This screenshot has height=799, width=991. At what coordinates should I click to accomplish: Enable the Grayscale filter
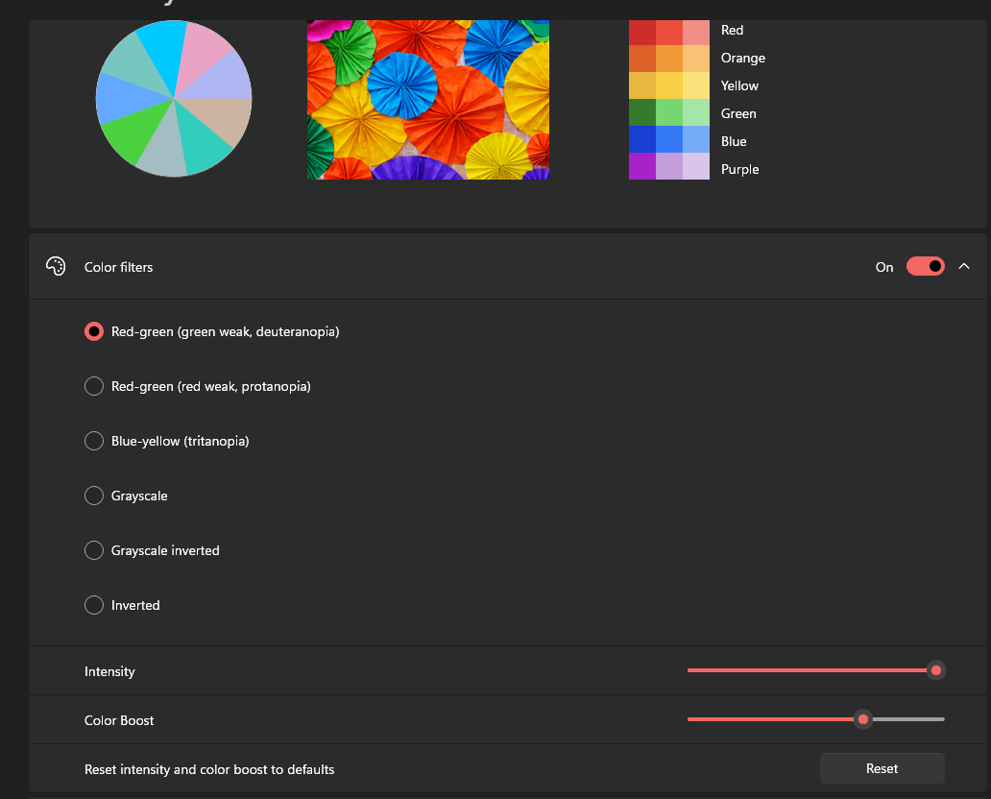[94, 496]
